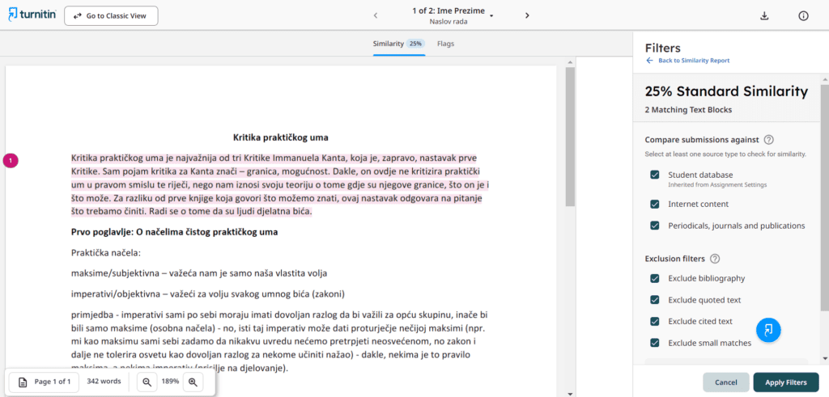Click the zoom in magnifier
Viewport: 829px width, 397px height.
(193, 382)
